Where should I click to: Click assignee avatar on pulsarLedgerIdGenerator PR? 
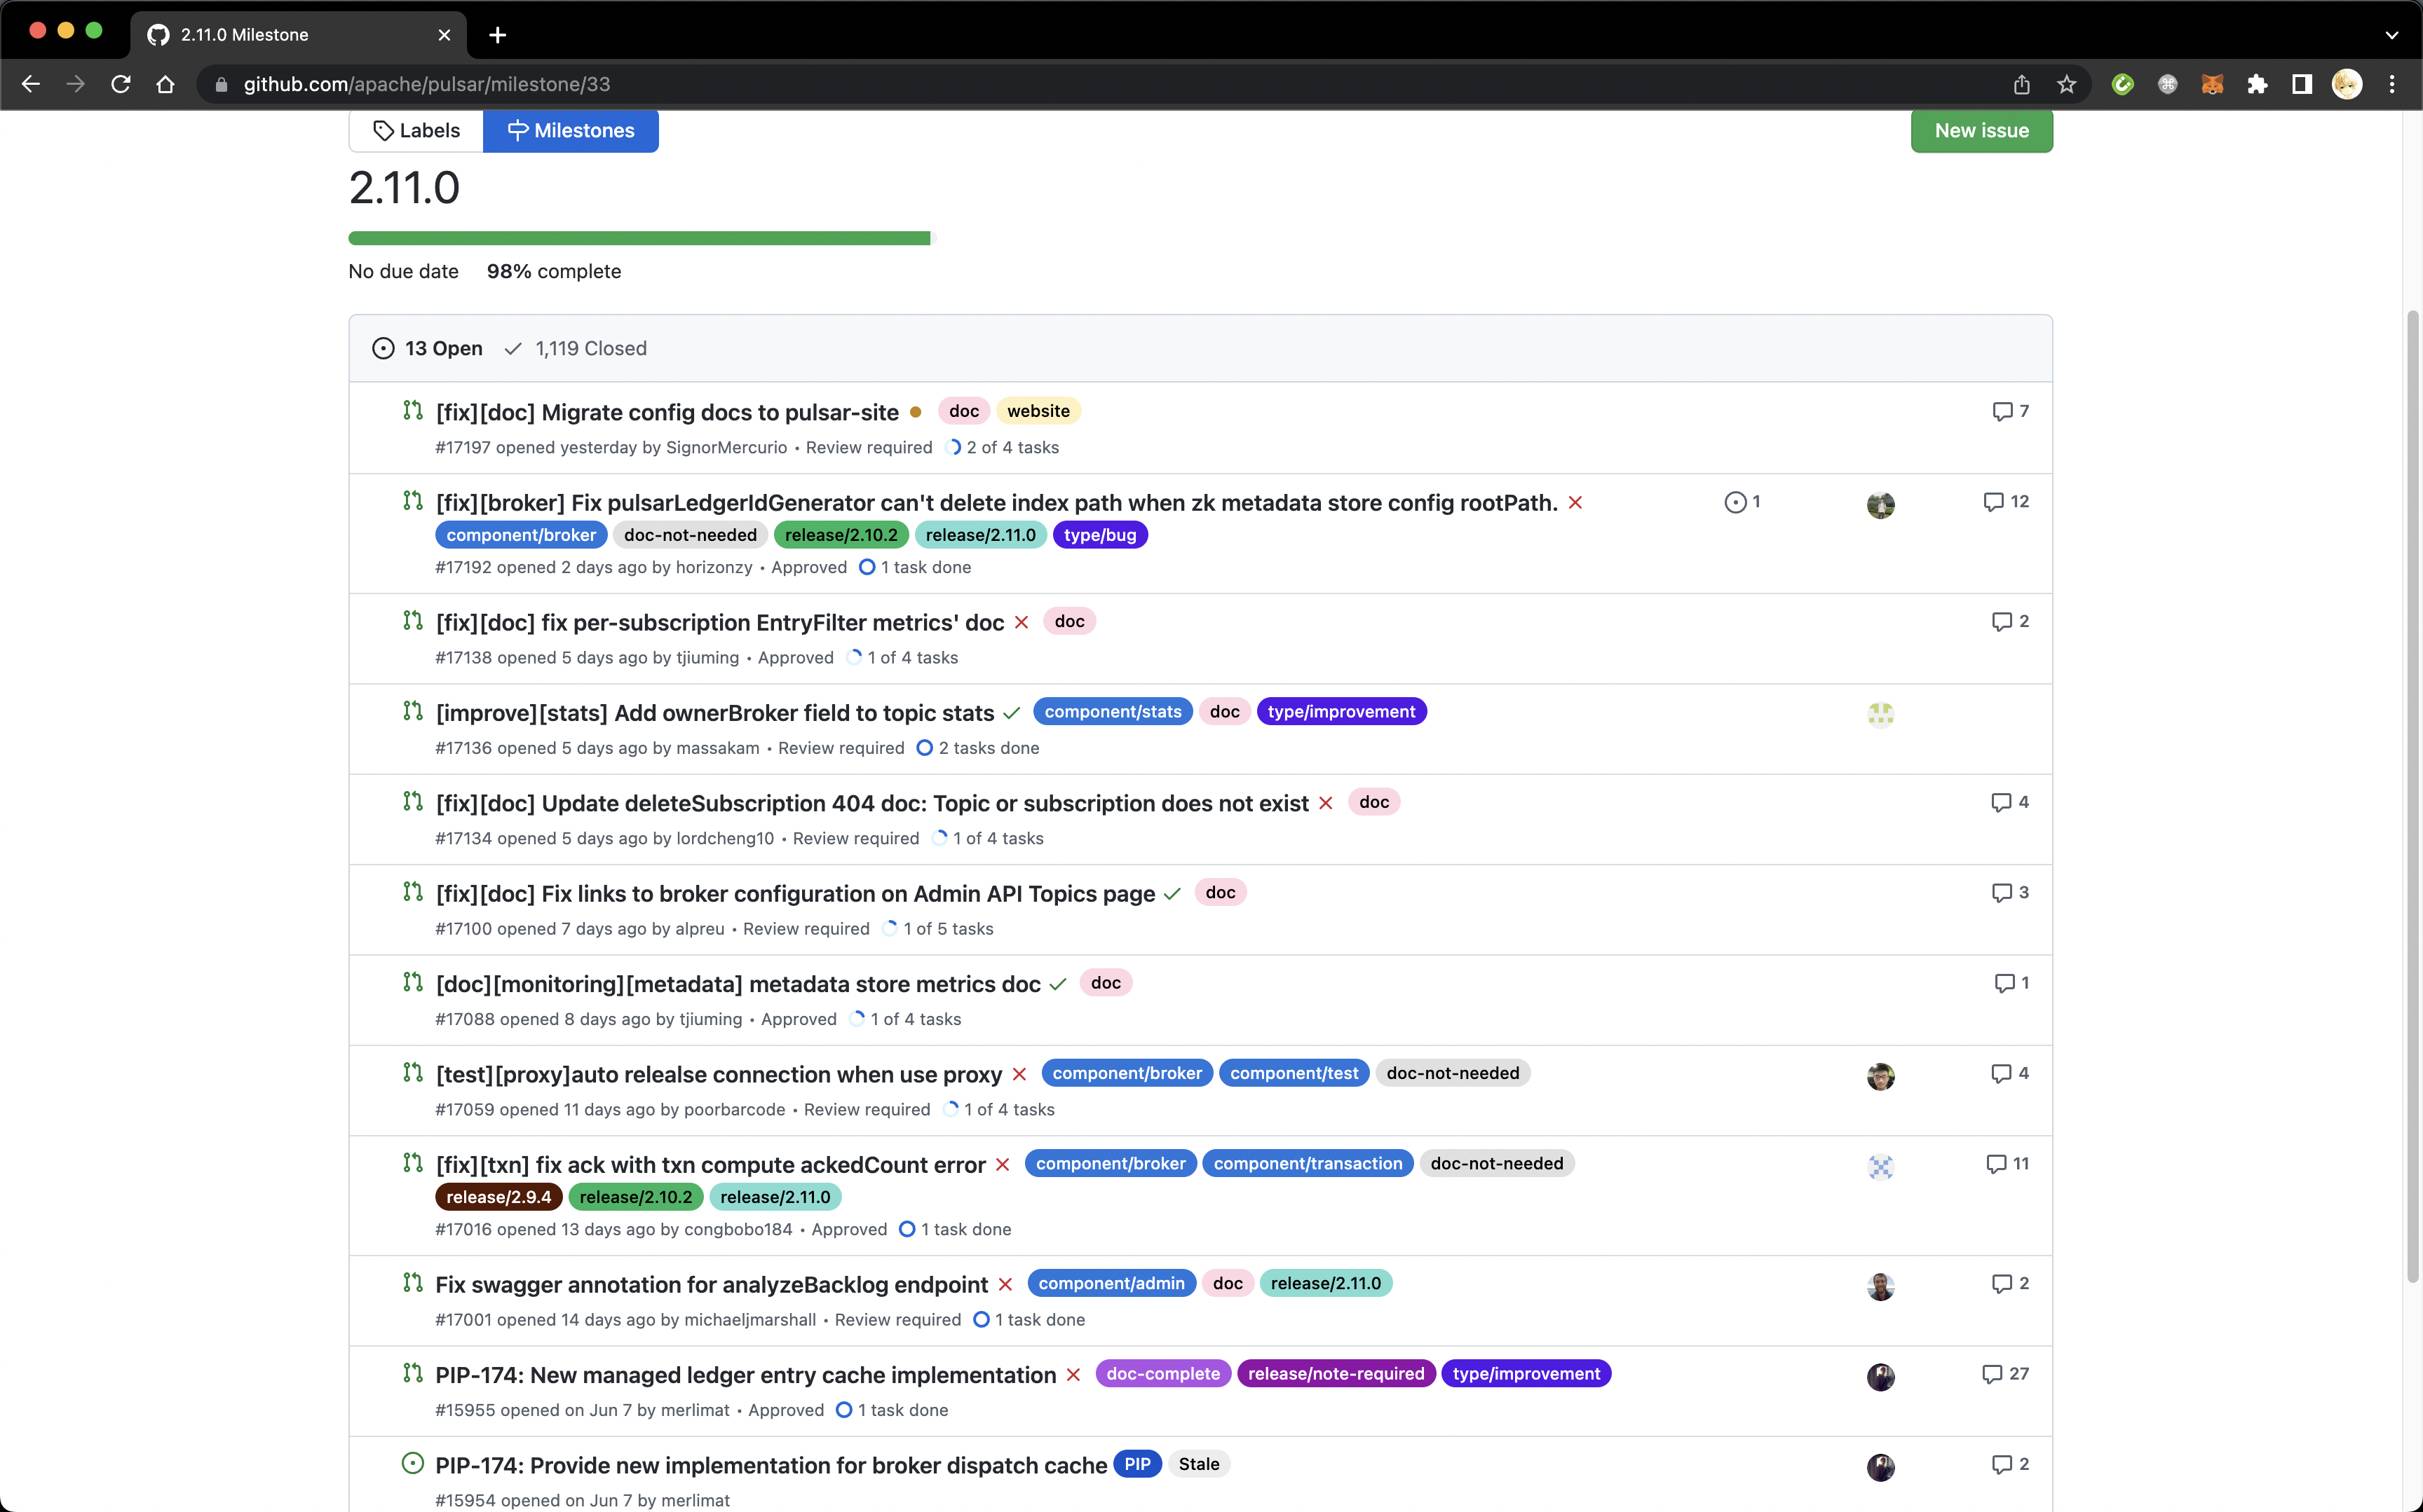[x=1881, y=505]
